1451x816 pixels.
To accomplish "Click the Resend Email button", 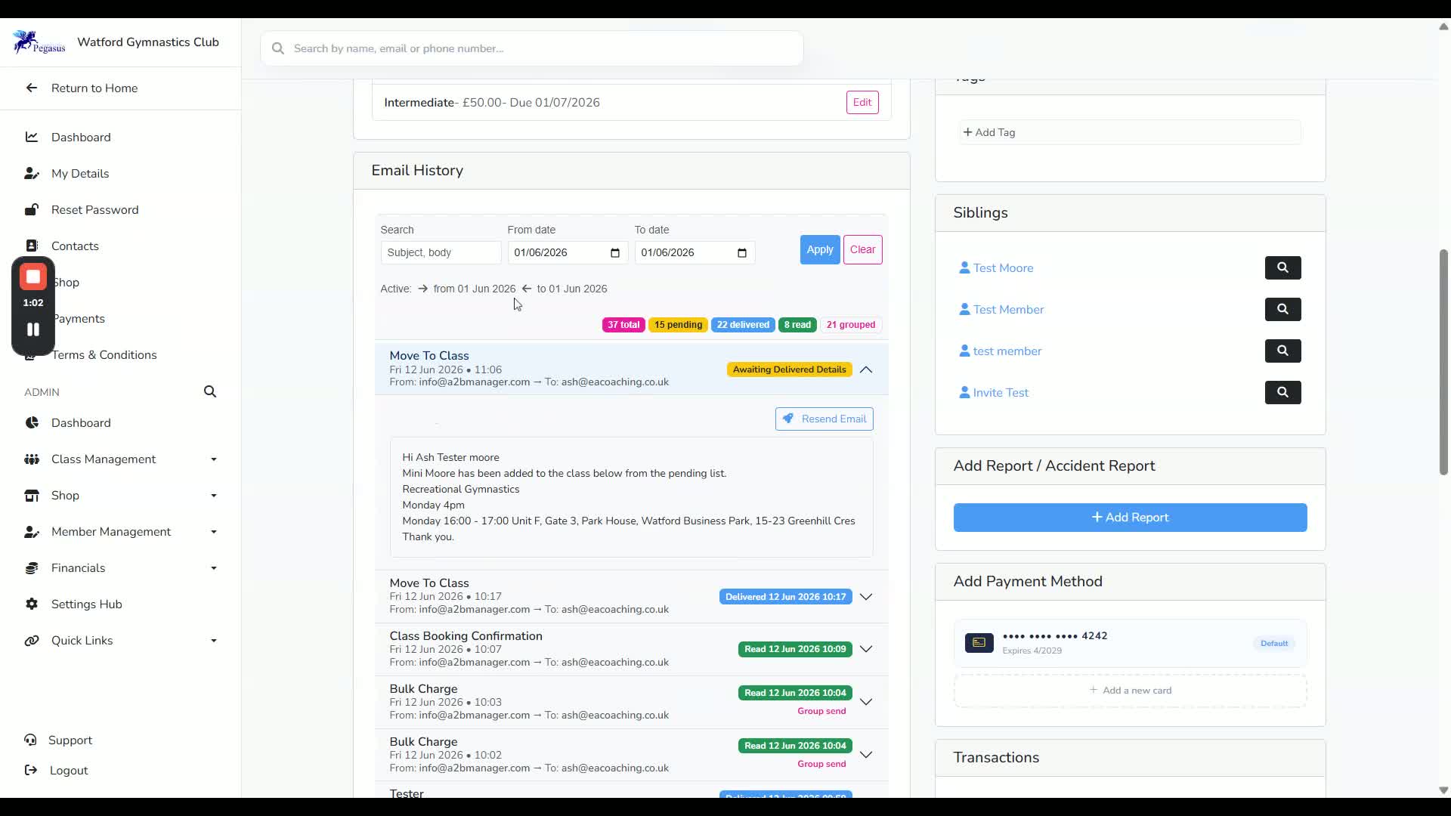I will click(x=824, y=419).
